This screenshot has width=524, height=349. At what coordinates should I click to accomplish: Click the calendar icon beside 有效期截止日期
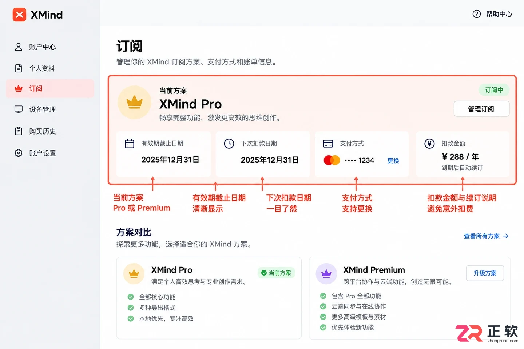pos(130,144)
